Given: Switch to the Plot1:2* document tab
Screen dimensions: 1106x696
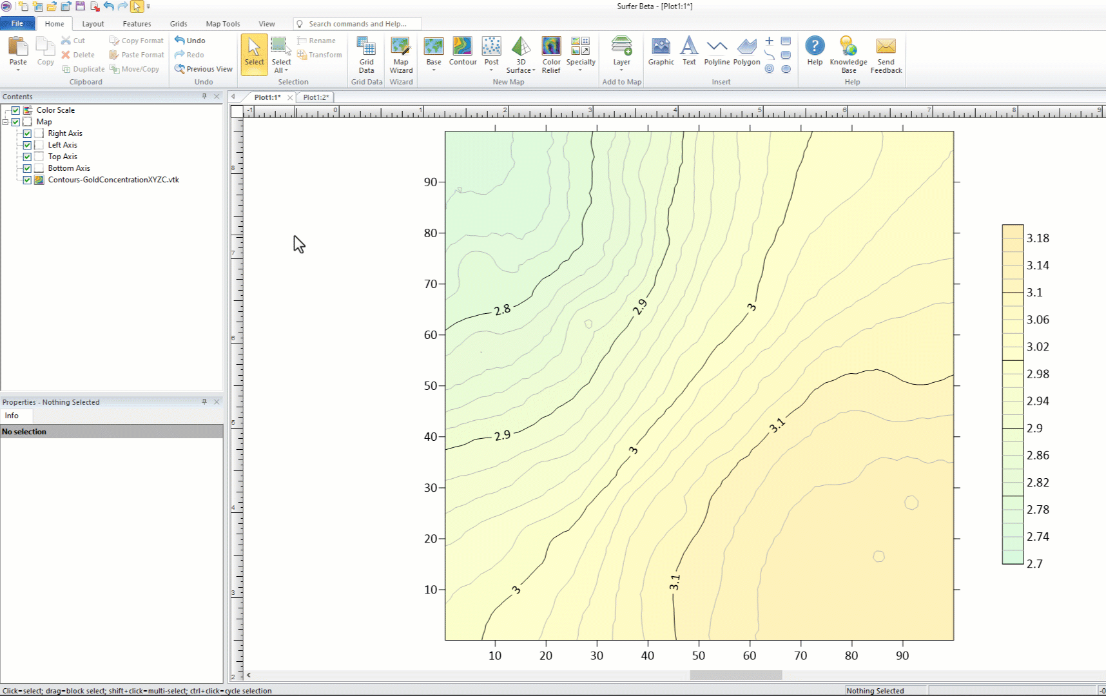Looking at the screenshot, I should click(316, 97).
